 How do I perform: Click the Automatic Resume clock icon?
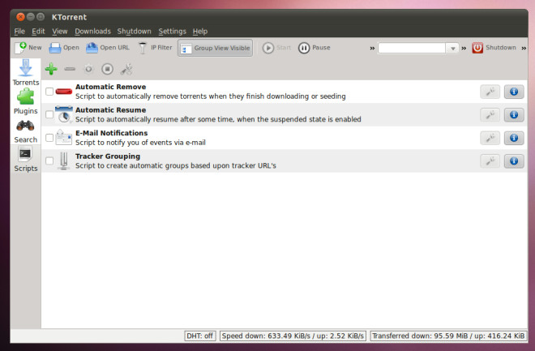click(64, 114)
